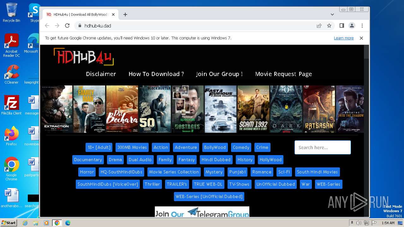Show hidden system tray icons arrow

click(x=352, y=223)
